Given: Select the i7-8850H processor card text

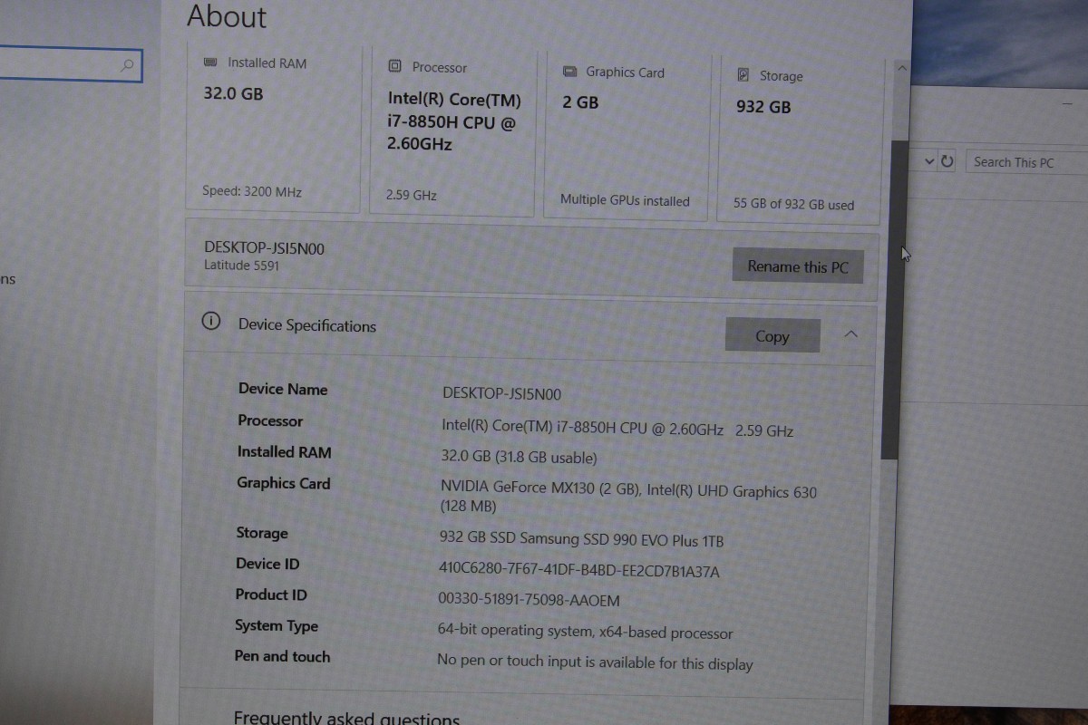Looking at the screenshot, I should pyautogui.click(x=454, y=121).
